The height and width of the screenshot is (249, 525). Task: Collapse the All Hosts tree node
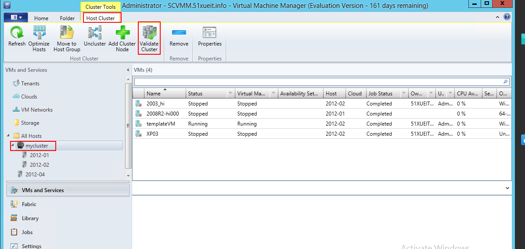point(8,136)
